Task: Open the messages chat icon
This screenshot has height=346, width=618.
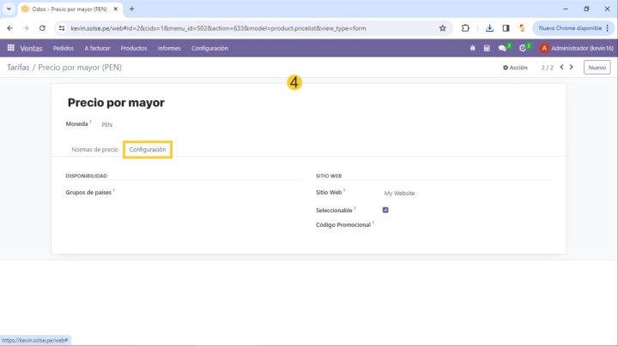Action: point(503,48)
